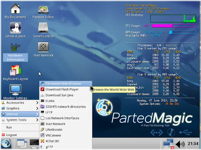Expand Graphics submenu arrow
The image size is (201, 150).
37,108
